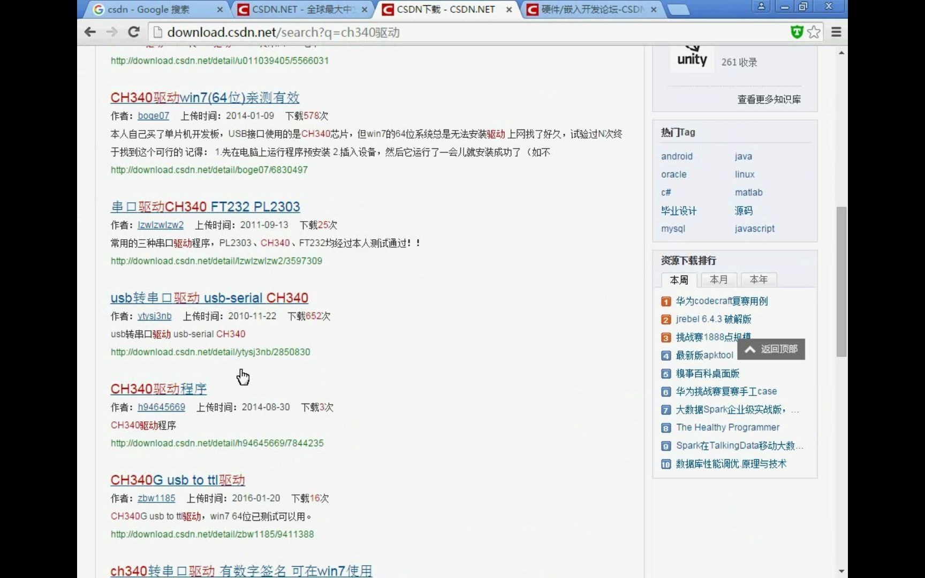Bookmark this page with star icon
The image size is (925, 578).
click(814, 32)
